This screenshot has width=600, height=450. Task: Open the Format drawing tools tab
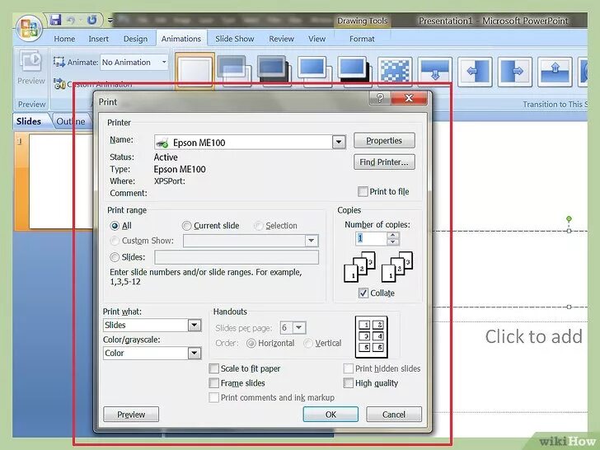(x=362, y=39)
